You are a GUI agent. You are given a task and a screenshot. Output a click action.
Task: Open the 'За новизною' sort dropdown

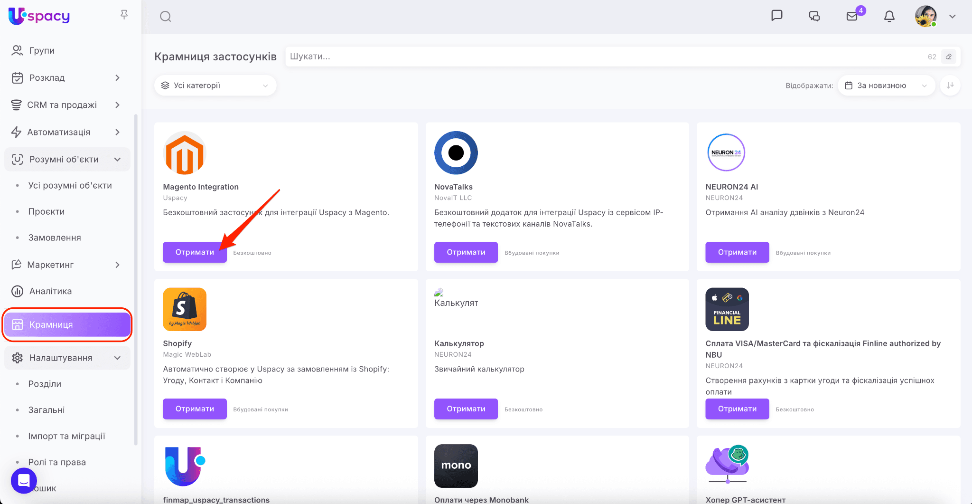pyautogui.click(x=886, y=86)
